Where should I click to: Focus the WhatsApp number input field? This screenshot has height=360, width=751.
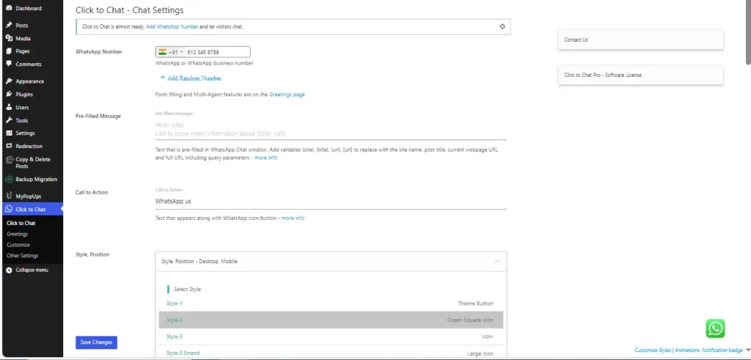[x=217, y=52]
